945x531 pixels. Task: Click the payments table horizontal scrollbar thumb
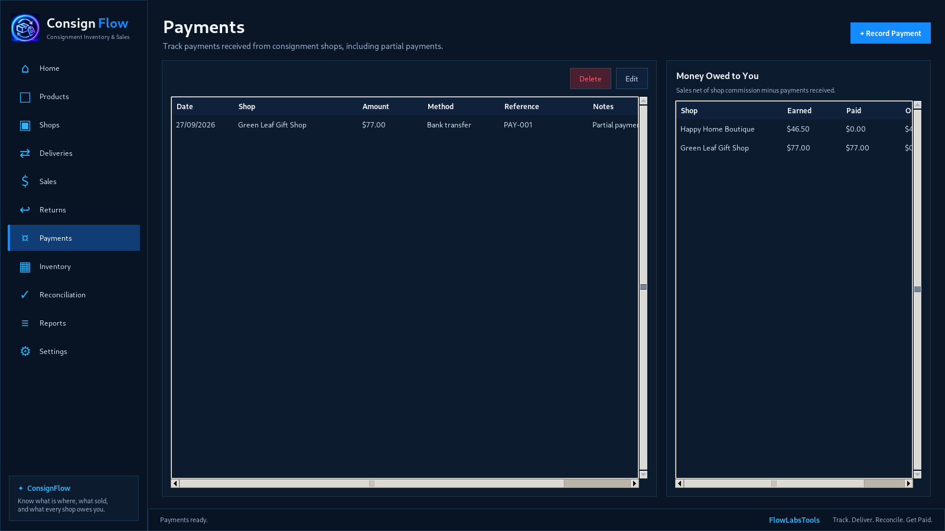[x=372, y=483]
